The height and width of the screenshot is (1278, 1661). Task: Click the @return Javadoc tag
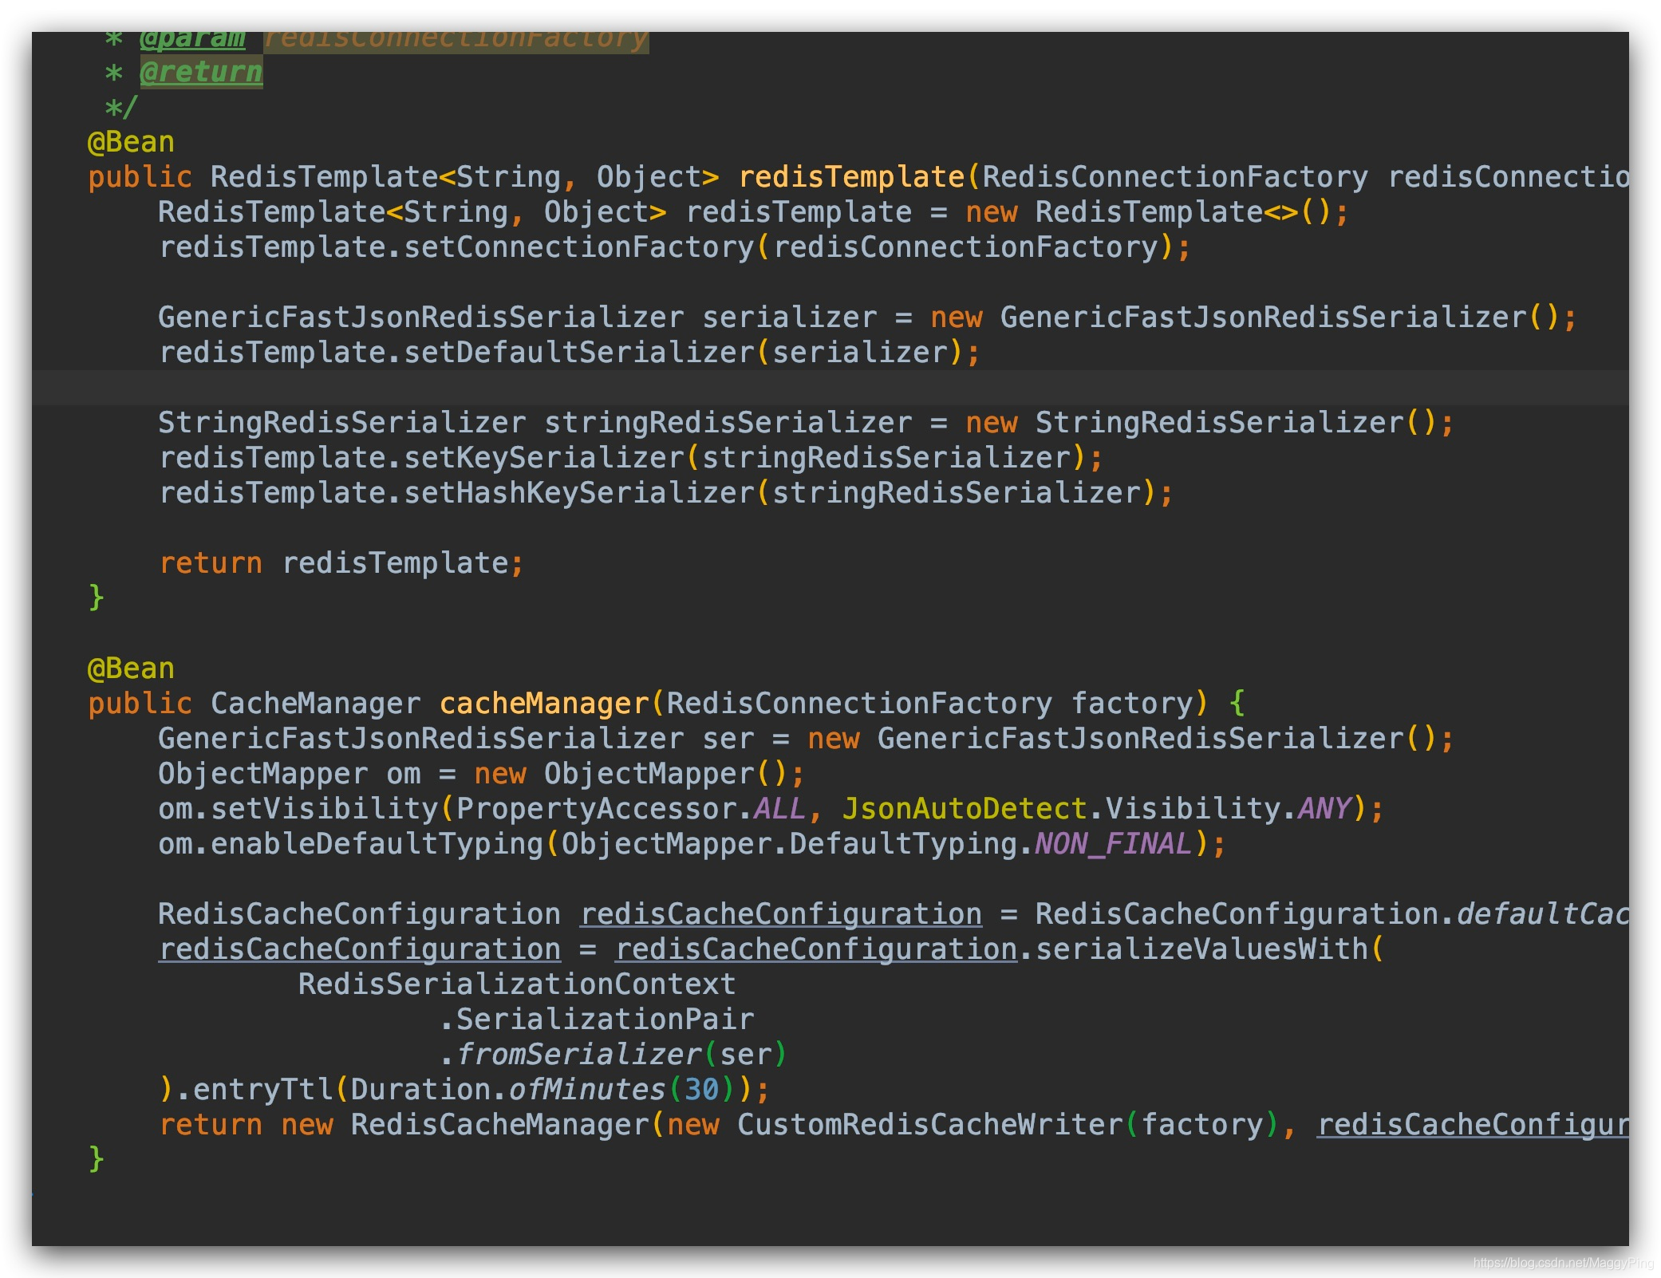[200, 72]
